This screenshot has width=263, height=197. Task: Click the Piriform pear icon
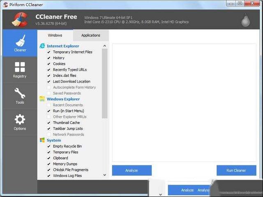pyautogui.click(x=246, y=20)
